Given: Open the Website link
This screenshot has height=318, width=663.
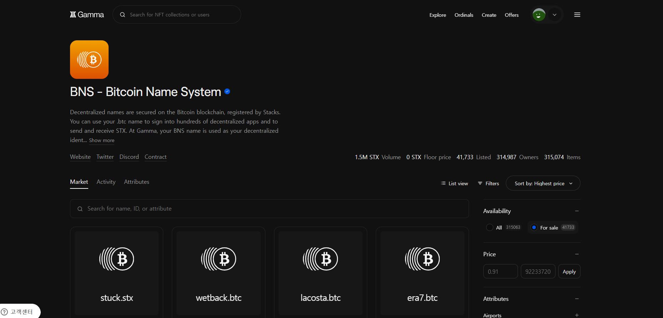Looking at the screenshot, I should pyautogui.click(x=80, y=157).
